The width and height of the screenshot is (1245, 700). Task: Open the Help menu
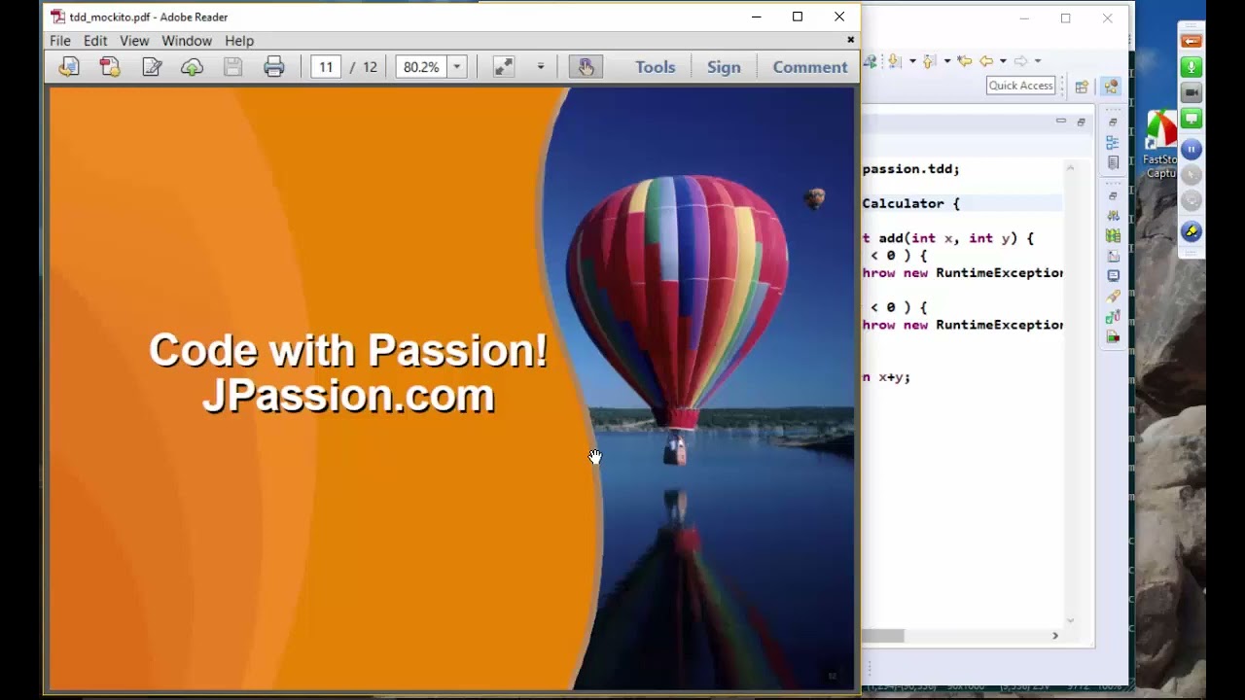click(239, 41)
